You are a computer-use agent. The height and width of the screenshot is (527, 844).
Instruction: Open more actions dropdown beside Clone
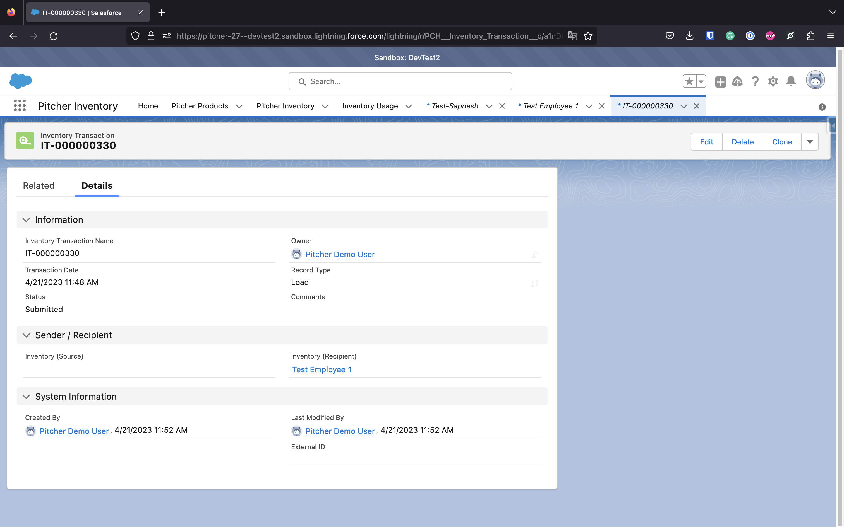[x=810, y=142]
